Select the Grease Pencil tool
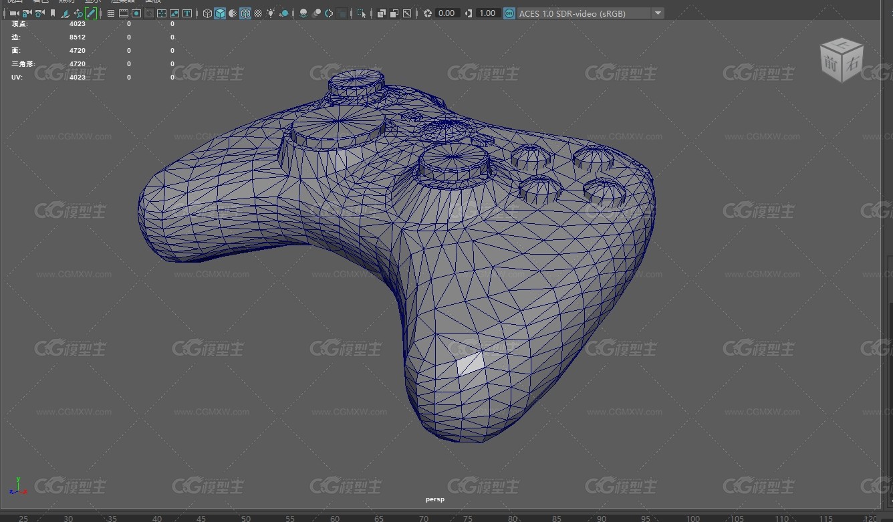893x522 pixels. click(91, 13)
